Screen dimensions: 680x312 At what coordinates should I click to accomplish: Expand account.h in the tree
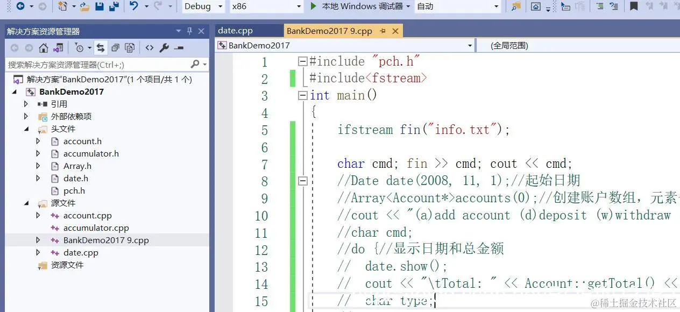(38, 141)
